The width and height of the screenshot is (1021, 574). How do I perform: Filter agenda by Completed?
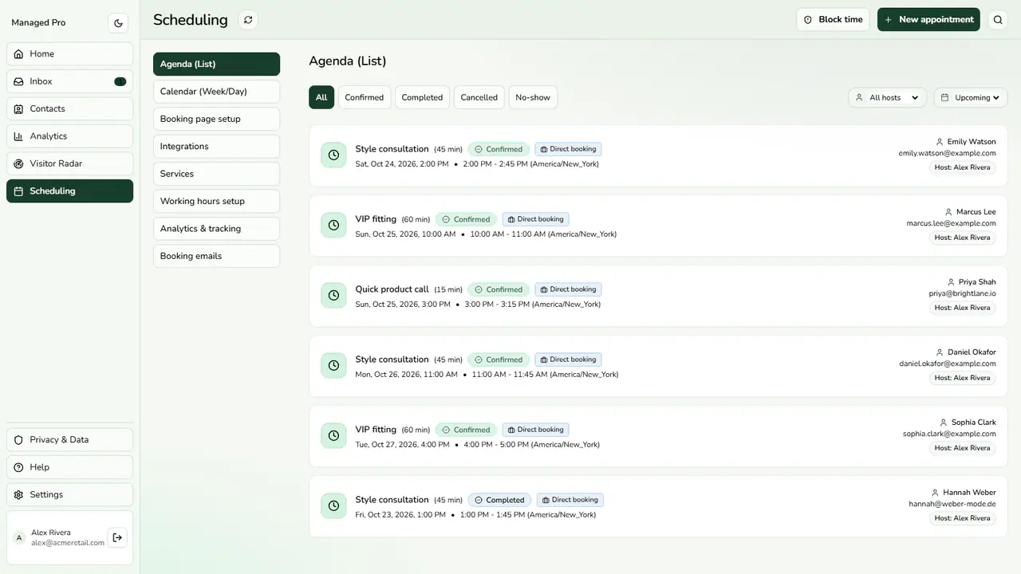click(x=422, y=97)
